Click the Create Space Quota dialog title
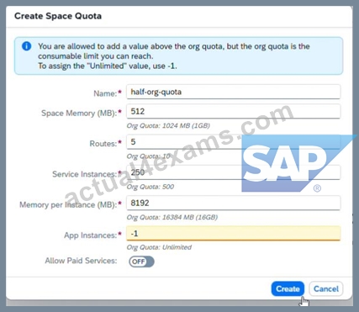Image resolution: width=359 pixels, height=312 pixels. pyautogui.click(x=58, y=16)
